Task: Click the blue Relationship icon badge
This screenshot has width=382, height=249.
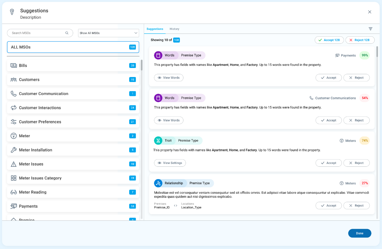Action: click(158, 183)
